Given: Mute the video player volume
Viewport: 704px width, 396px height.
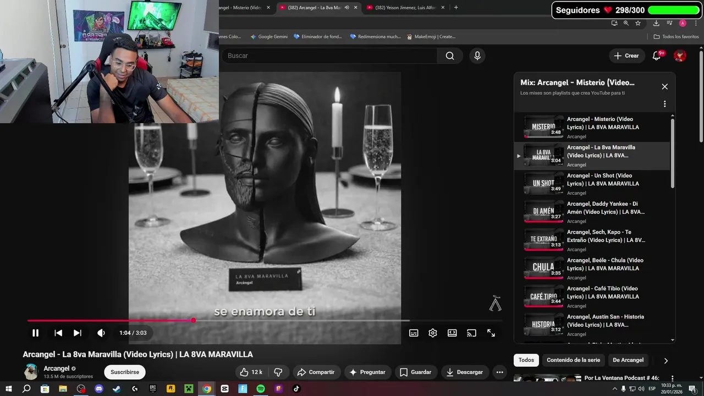Looking at the screenshot, I should 101,333.
